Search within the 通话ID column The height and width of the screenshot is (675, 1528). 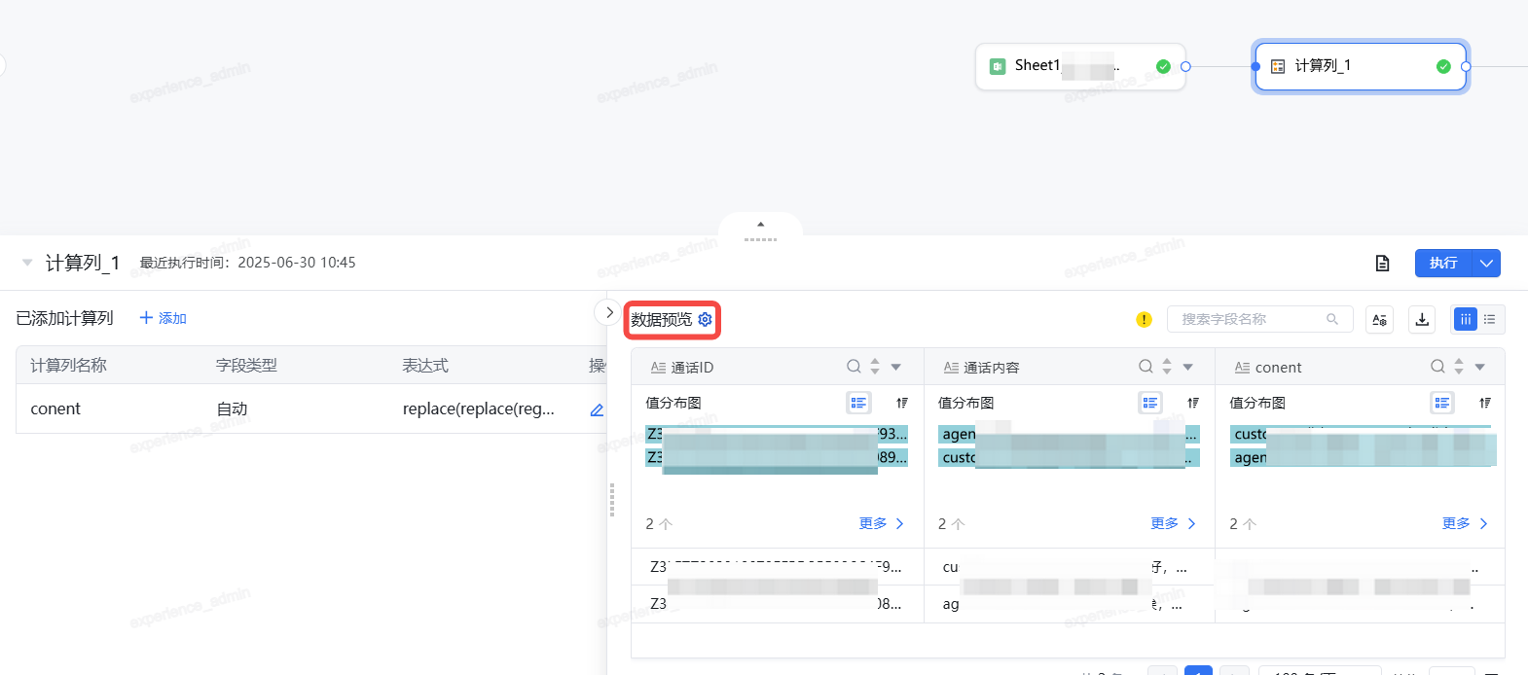(854, 367)
